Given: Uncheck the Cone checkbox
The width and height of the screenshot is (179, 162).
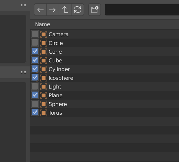Looking at the screenshot, I should (35, 51).
